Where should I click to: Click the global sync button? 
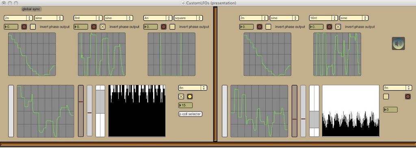[31, 9]
